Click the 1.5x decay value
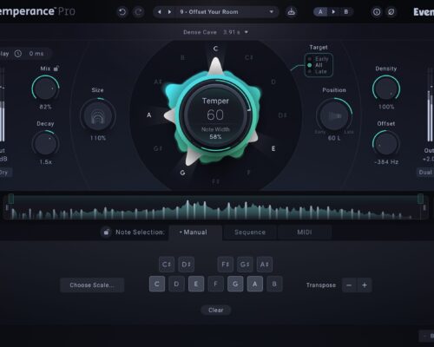This screenshot has width=434, height=347. 45,162
